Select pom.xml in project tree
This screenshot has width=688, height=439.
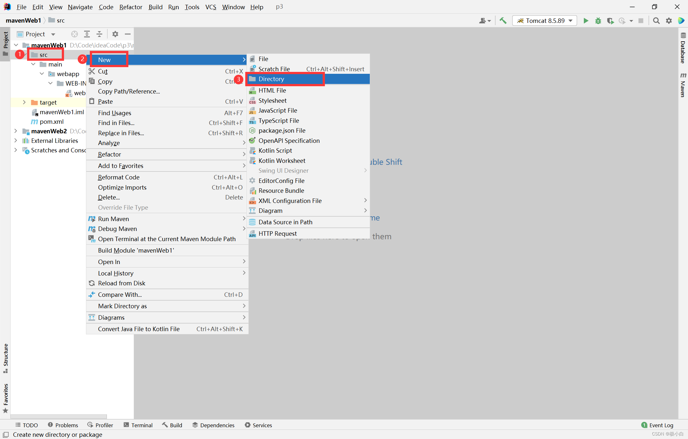[47, 122]
